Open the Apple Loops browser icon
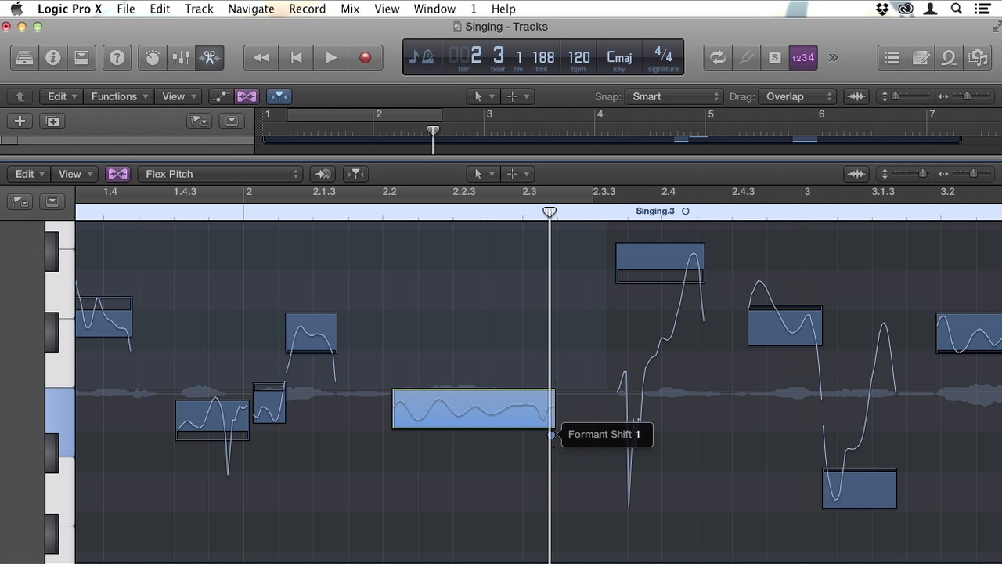This screenshot has height=564, width=1002. [949, 58]
